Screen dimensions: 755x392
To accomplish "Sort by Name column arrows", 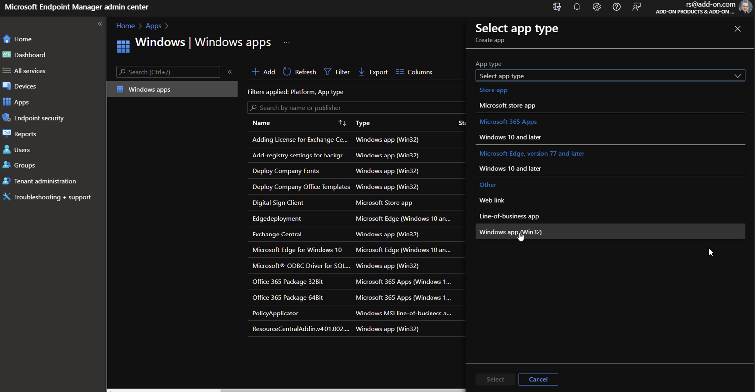I will (x=342, y=123).
